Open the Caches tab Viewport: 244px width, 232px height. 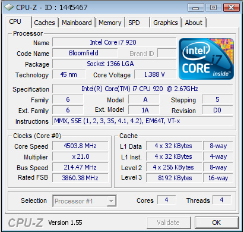pos(45,23)
